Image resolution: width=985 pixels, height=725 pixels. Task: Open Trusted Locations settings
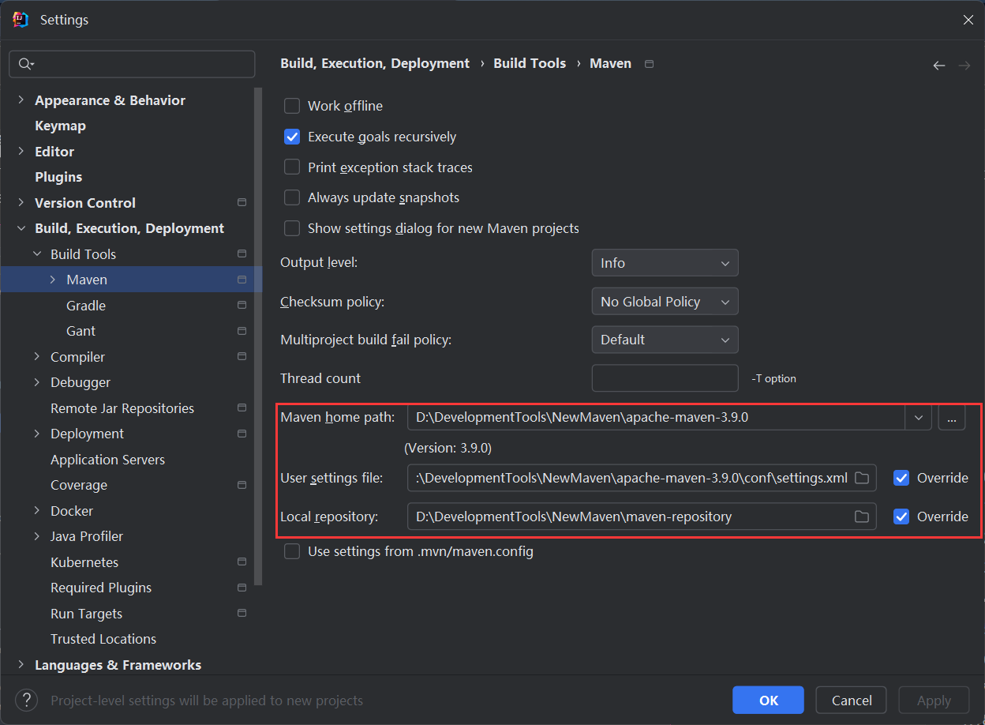click(103, 639)
